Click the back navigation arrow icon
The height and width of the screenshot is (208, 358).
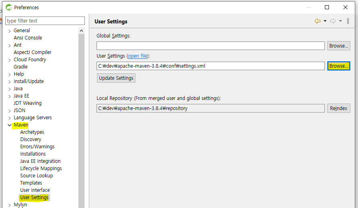click(317, 21)
